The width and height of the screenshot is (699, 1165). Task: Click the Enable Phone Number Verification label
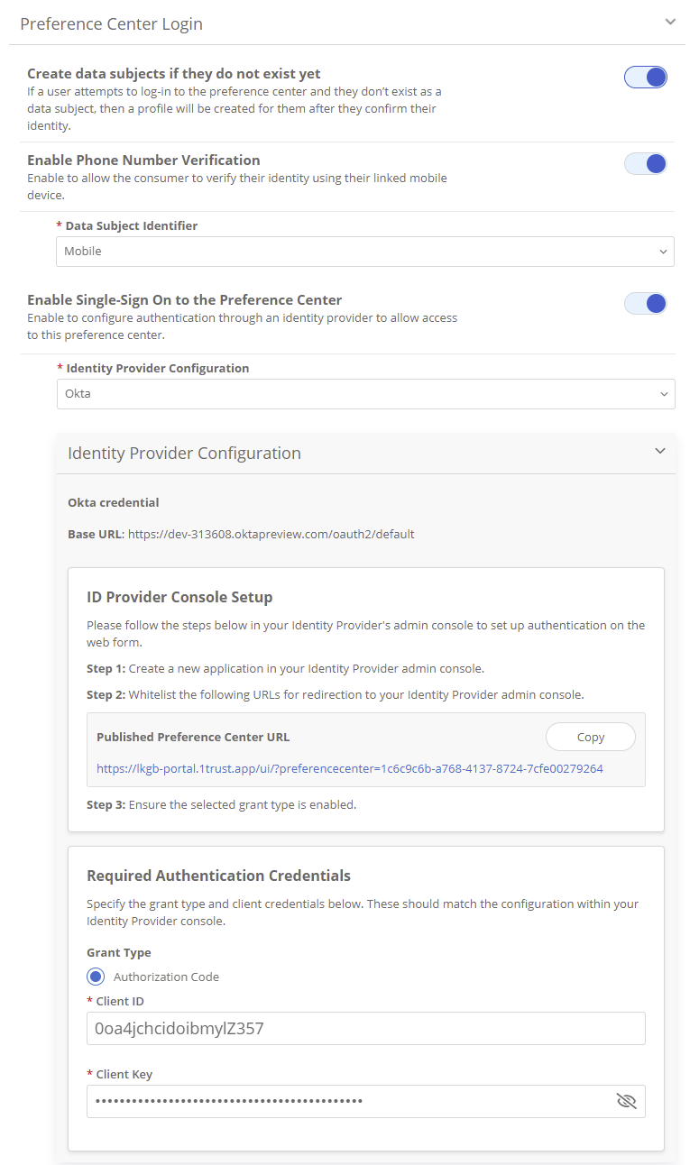coord(143,161)
